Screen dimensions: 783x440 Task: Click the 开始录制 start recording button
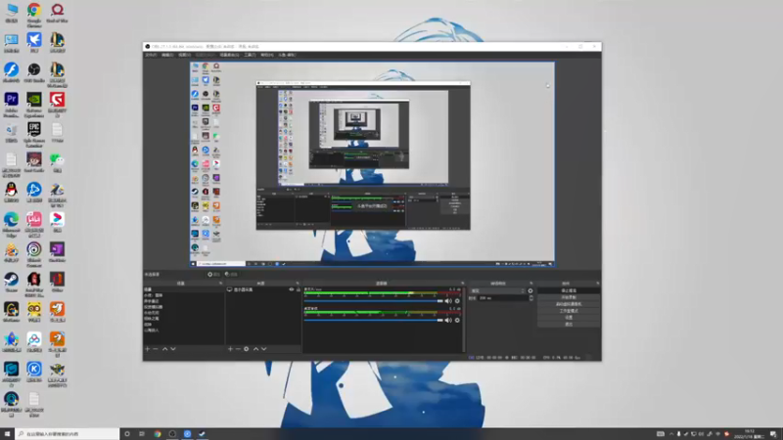pos(569,297)
